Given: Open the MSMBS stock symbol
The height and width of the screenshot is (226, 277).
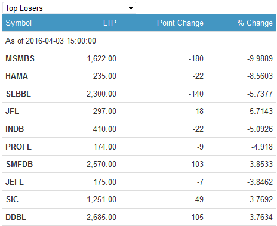Looking at the screenshot, I should point(20,58).
